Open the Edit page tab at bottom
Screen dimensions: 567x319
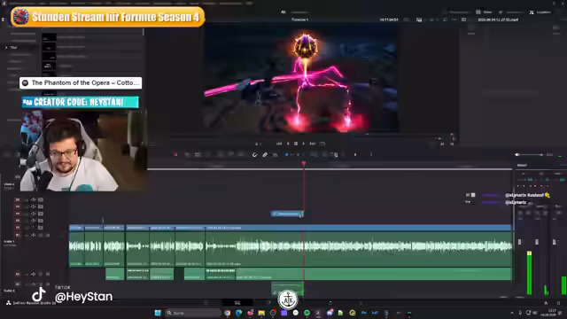[x=237, y=302]
